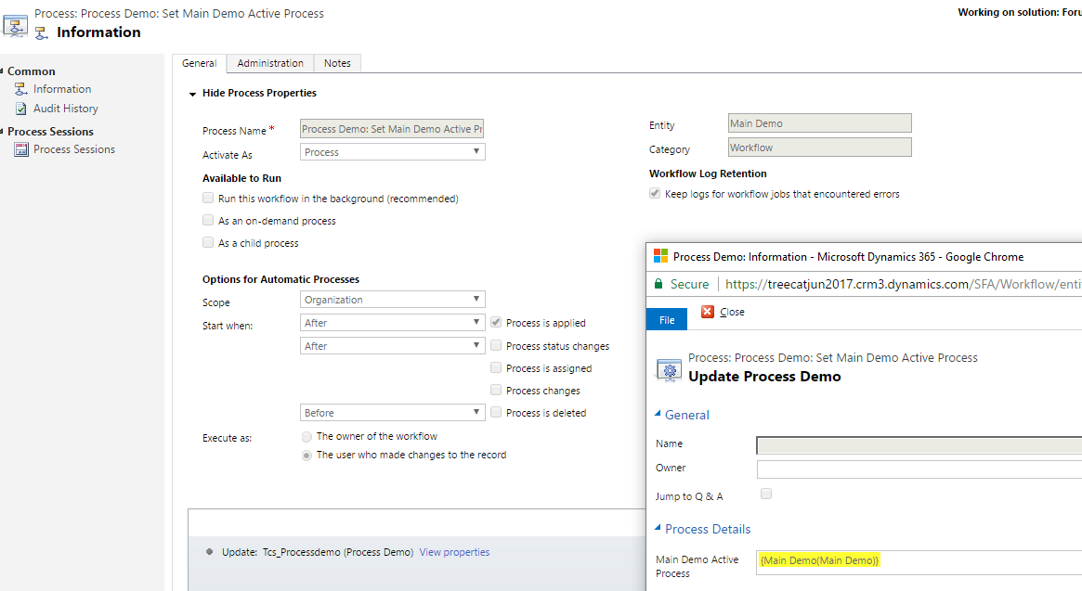Click 'Workflow Log Retention' heading
1082x591 pixels.
pyautogui.click(x=708, y=173)
